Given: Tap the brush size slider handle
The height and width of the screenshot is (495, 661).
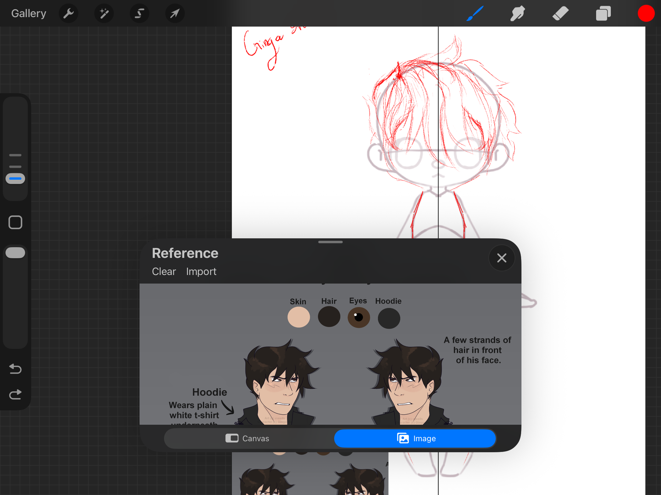Looking at the screenshot, I should pyautogui.click(x=15, y=178).
